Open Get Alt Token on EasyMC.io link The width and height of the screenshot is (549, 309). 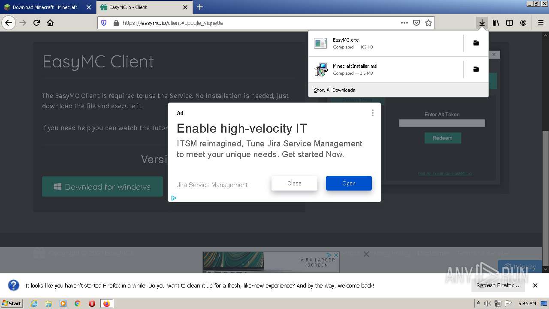(445, 173)
